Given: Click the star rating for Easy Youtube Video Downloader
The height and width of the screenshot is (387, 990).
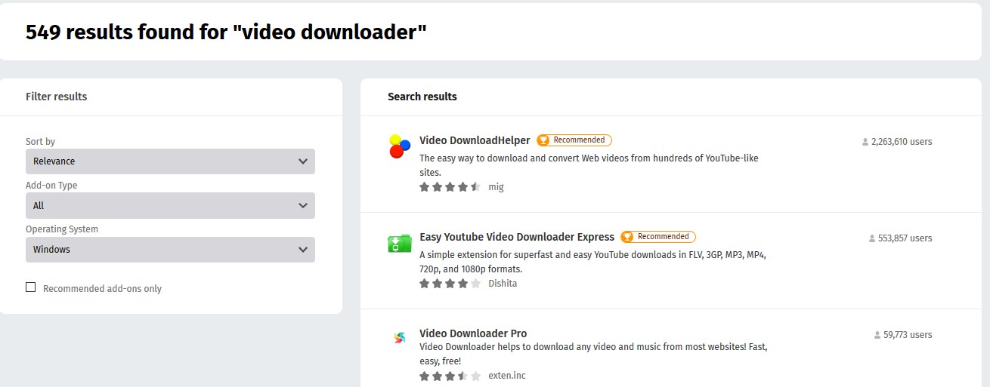Looking at the screenshot, I should 450,284.
